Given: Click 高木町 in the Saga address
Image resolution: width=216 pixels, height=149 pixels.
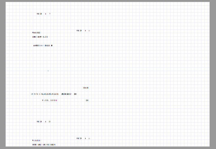Looking at the screenshot, I should (40, 37).
